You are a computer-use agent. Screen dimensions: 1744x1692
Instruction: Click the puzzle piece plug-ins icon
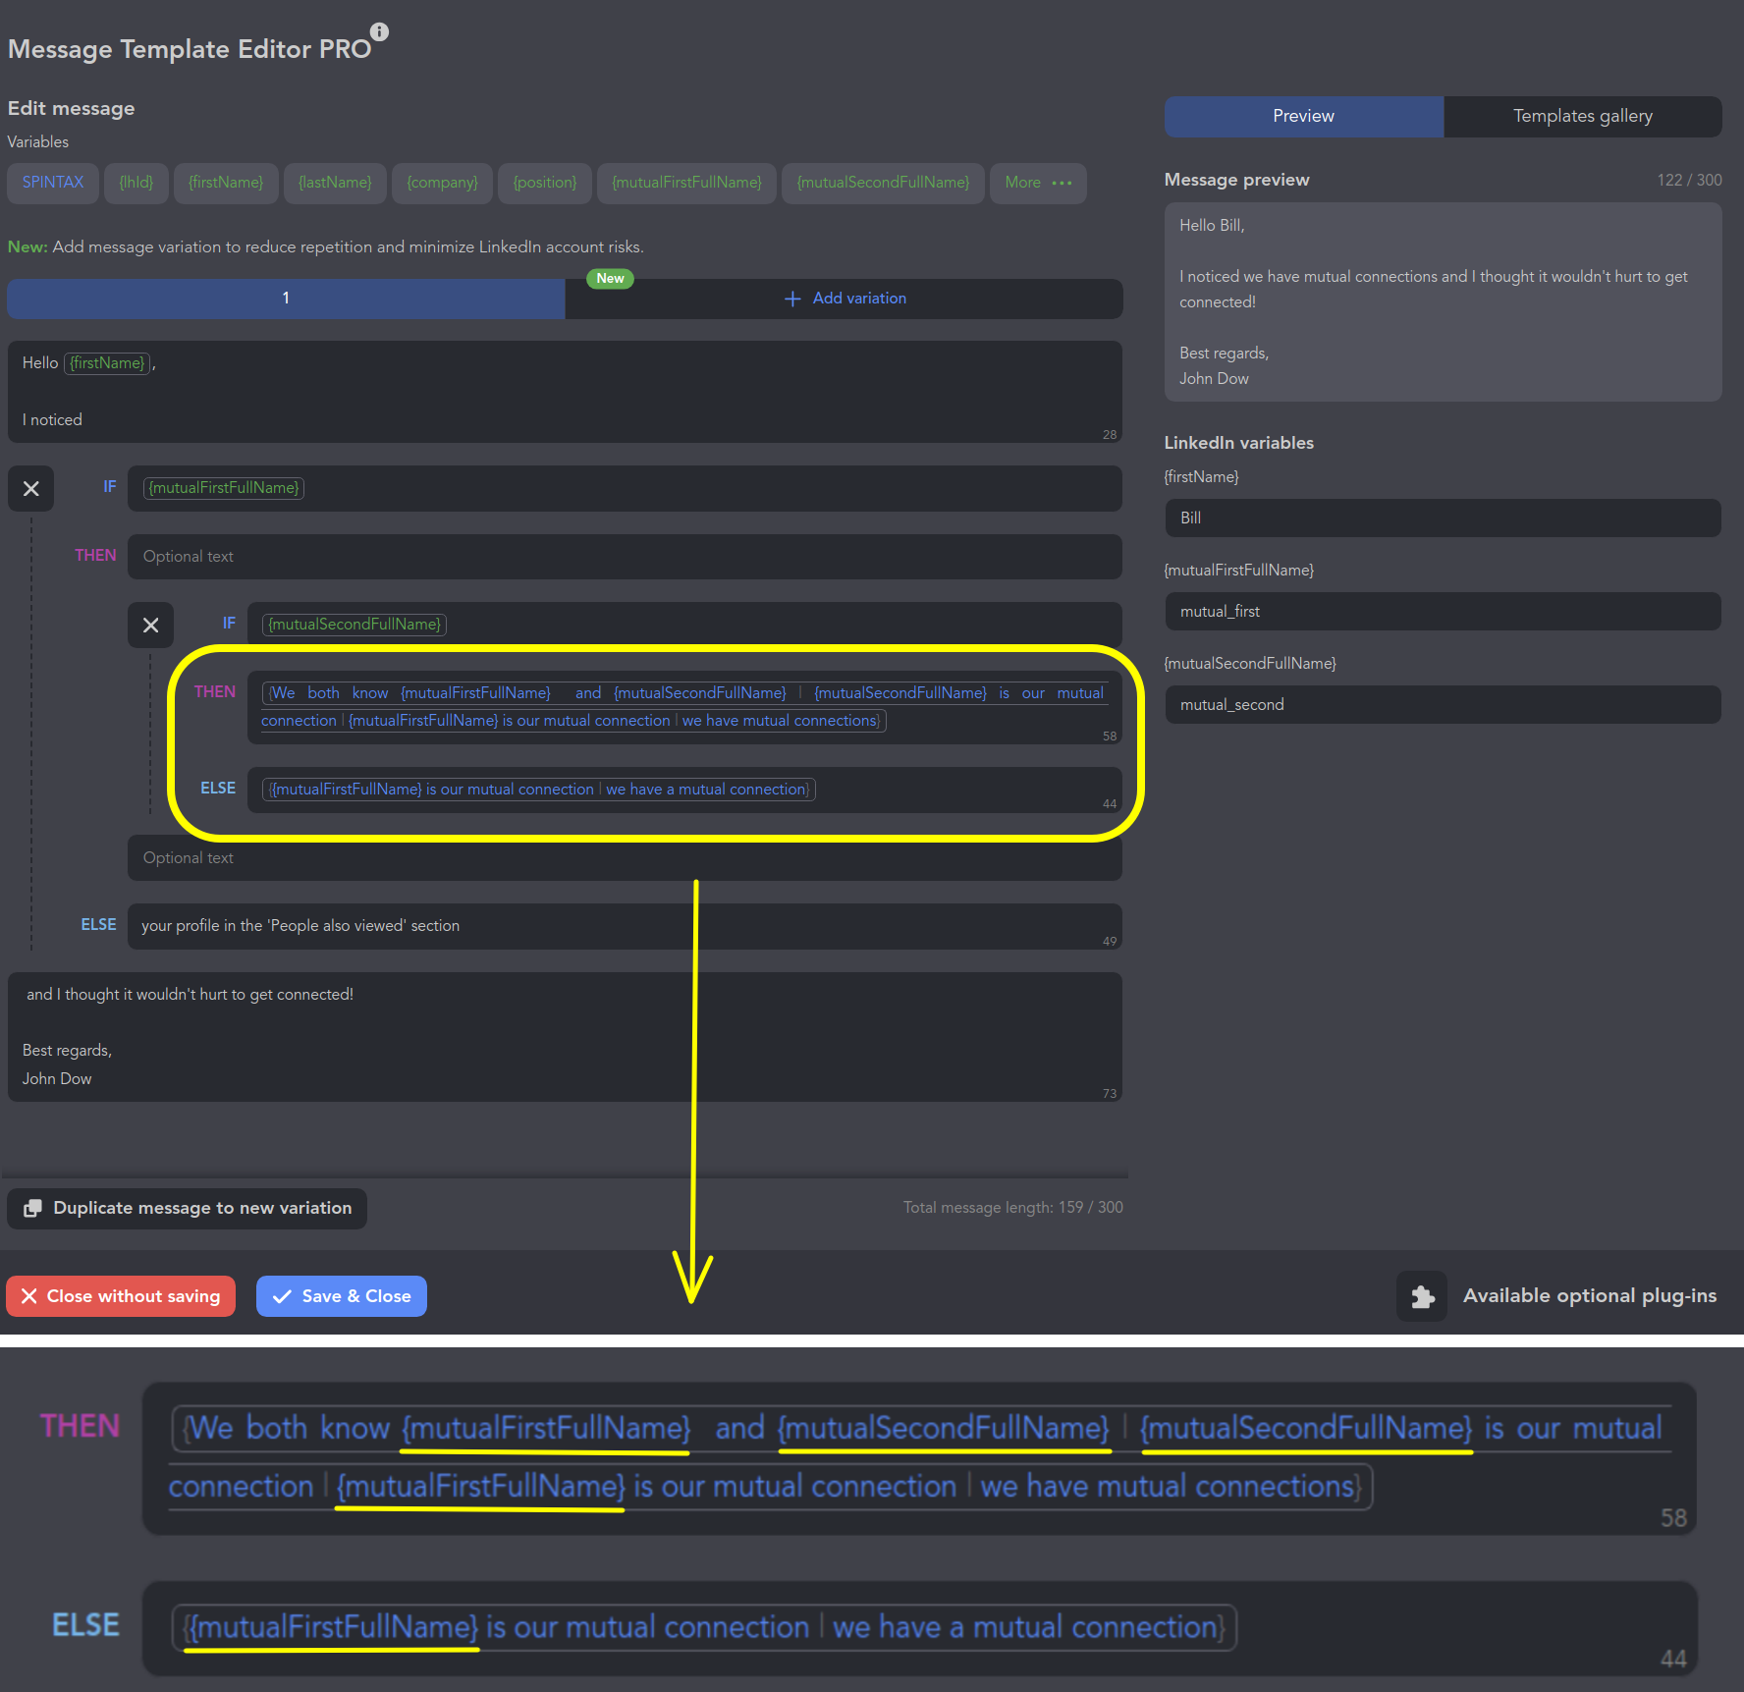tap(1421, 1296)
